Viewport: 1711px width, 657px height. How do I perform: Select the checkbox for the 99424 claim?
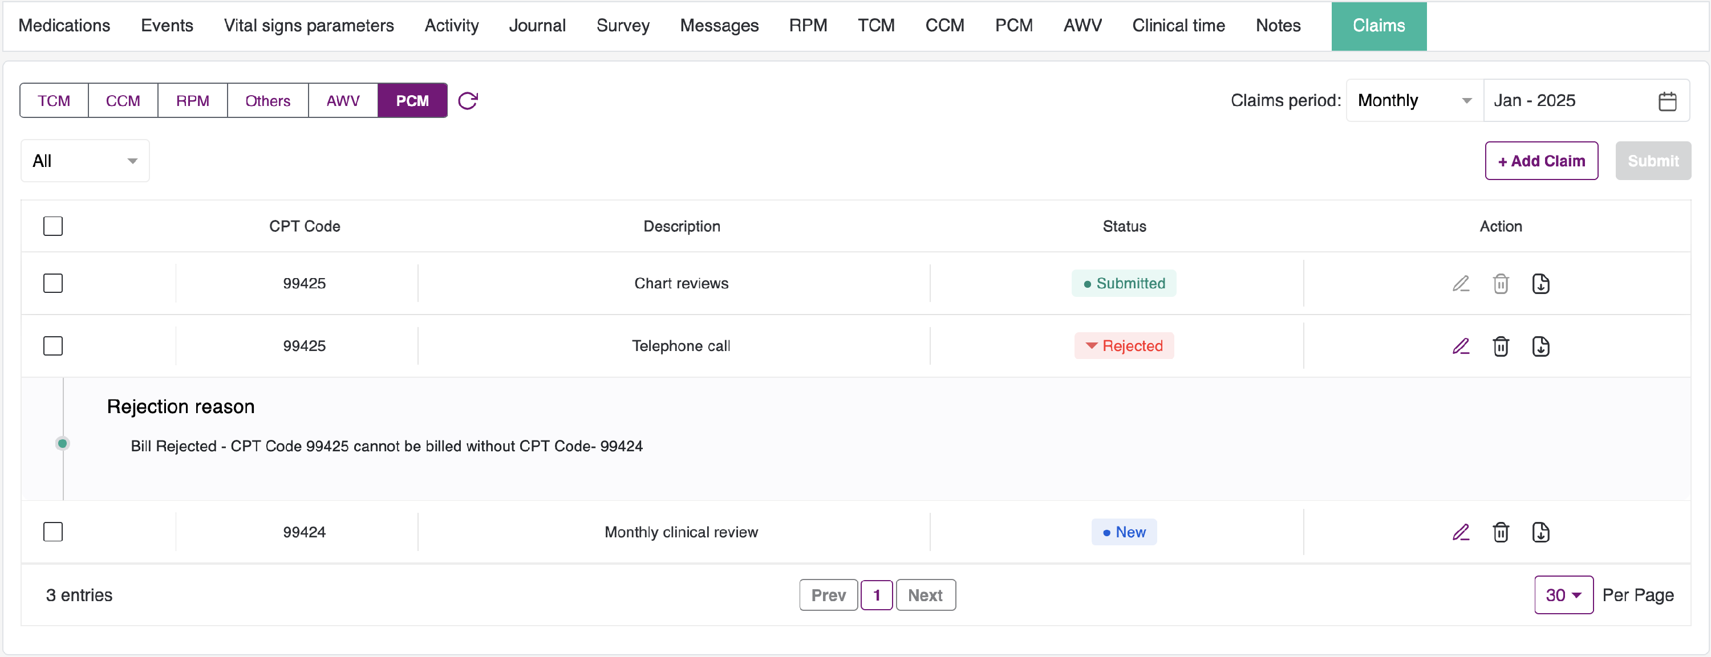click(53, 532)
